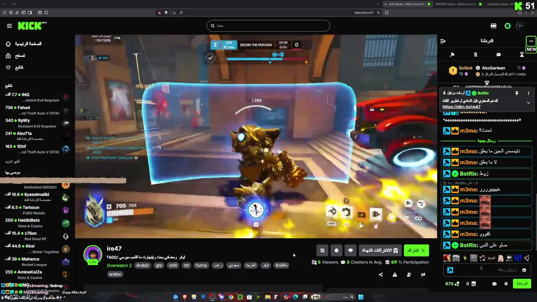
Task: Click the share stream icon
Action: [x=381, y=275]
